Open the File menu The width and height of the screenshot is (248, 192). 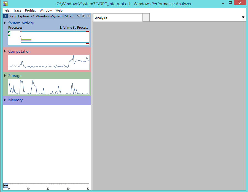7,10
